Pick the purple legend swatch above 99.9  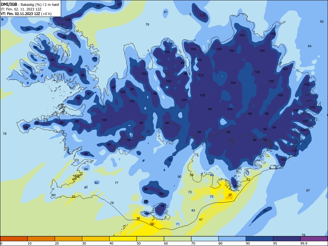(x=314, y=239)
